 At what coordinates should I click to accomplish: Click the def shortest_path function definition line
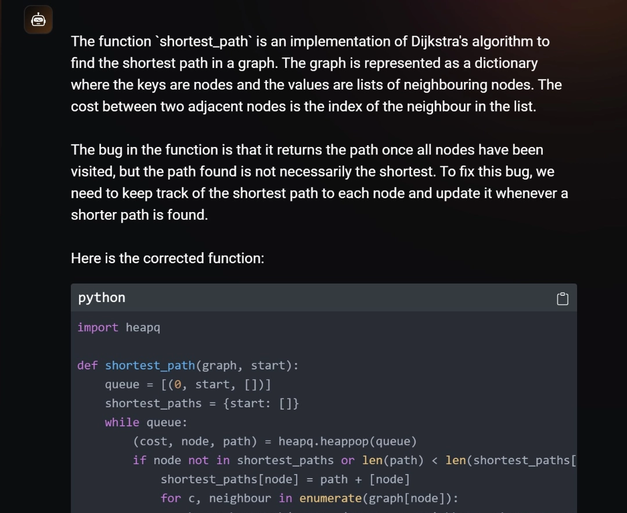pos(188,365)
